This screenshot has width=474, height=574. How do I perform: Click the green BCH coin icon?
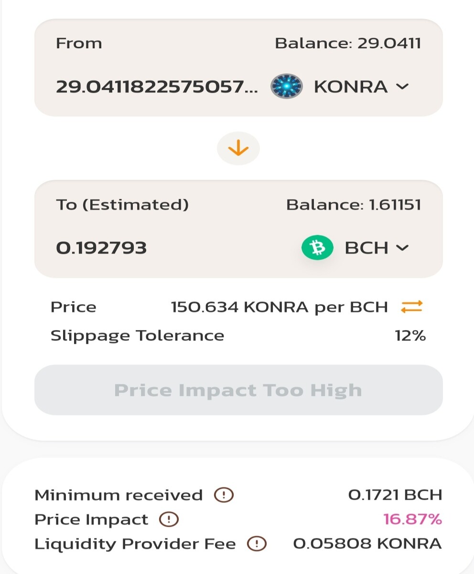click(x=317, y=248)
